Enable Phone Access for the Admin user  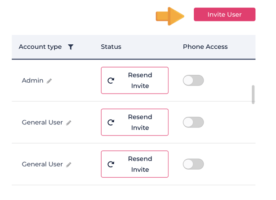193,81
